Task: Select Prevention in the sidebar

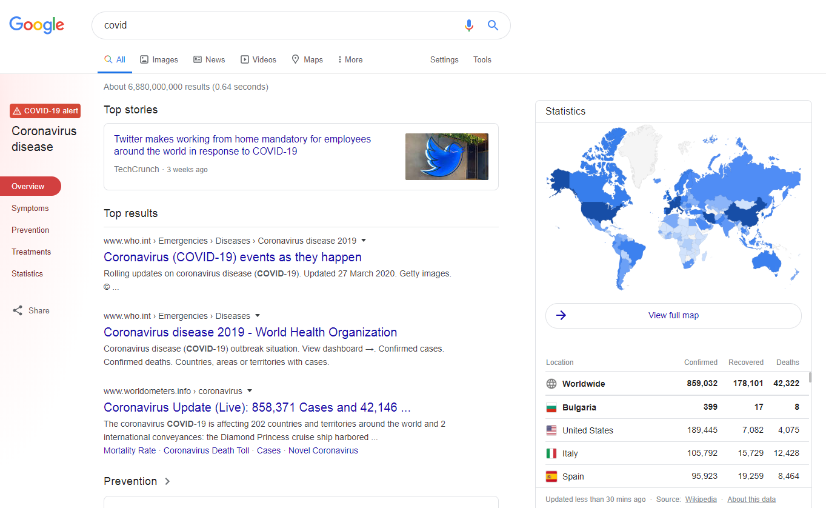Action: coord(30,230)
